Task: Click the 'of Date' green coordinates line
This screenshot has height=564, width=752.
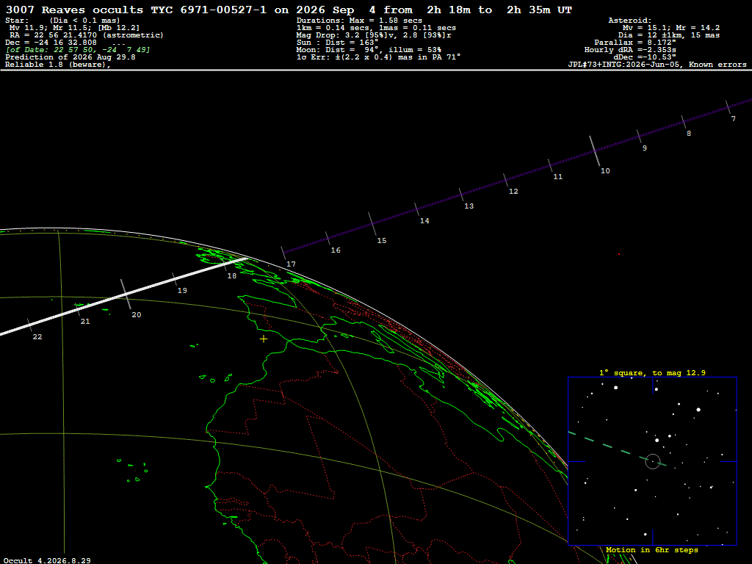Action: (78, 50)
